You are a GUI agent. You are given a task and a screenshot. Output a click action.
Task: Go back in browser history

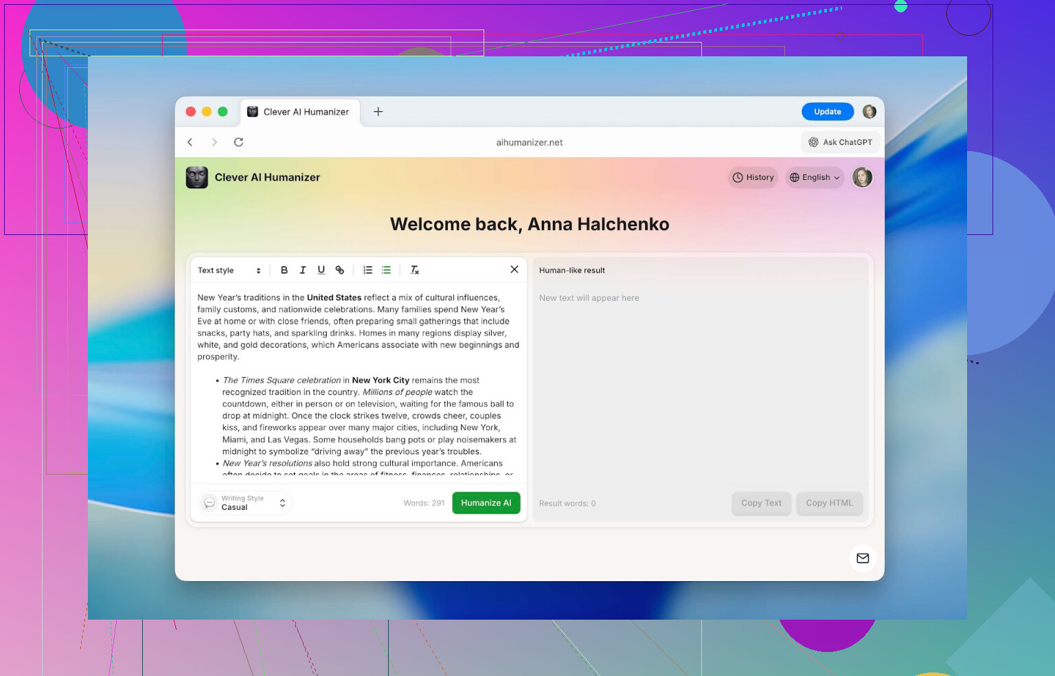tap(190, 142)
